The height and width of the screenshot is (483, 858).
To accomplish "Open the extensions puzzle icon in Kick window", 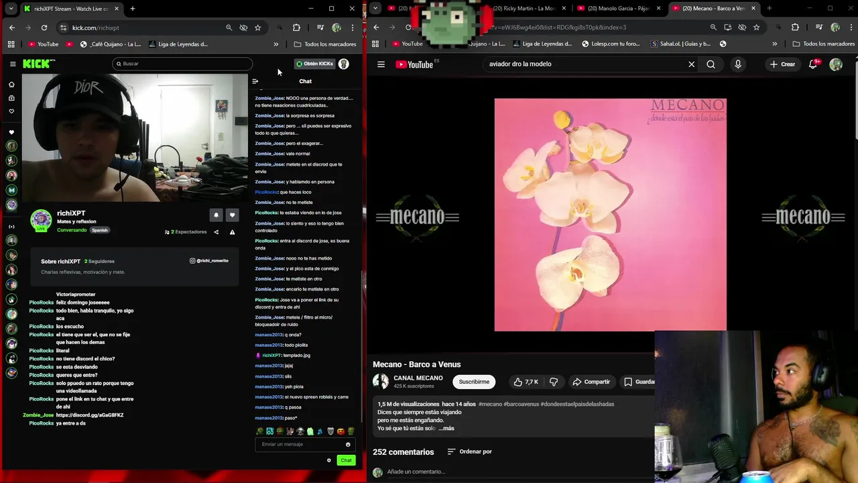I will click(x=296, y=28).
